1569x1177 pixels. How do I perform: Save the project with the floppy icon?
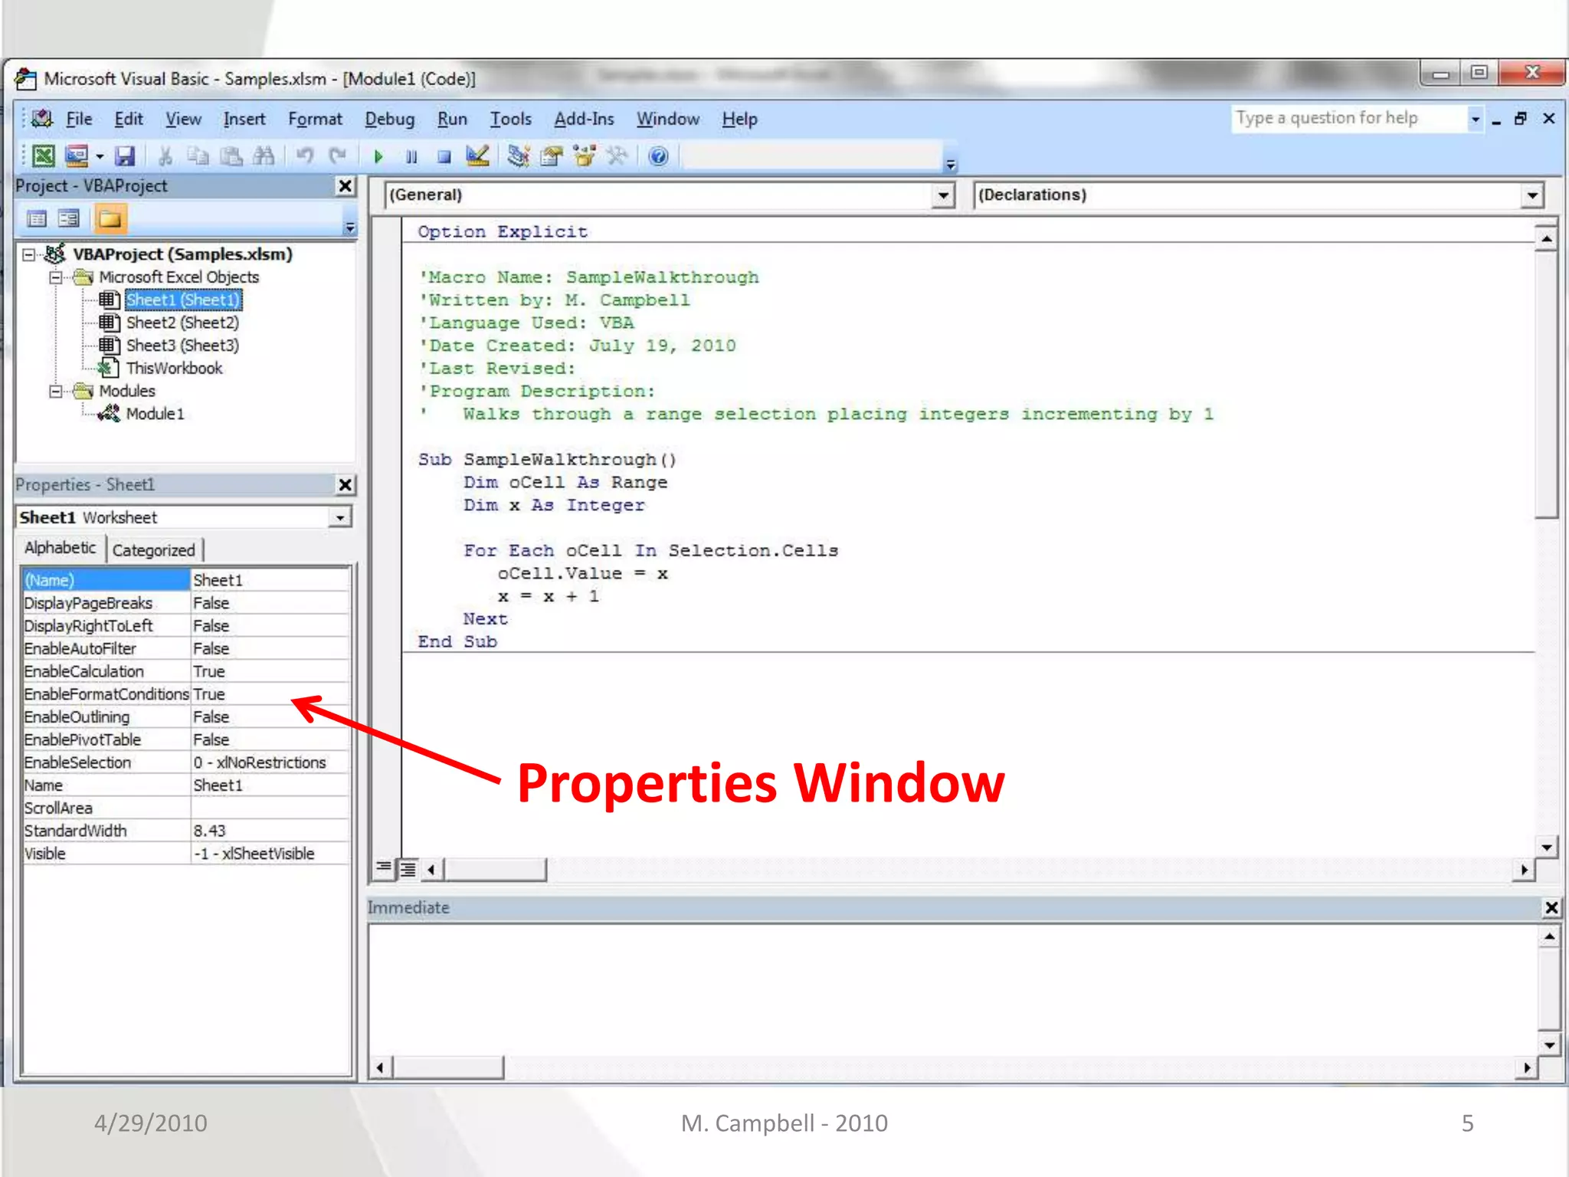[x=125, y=156]
